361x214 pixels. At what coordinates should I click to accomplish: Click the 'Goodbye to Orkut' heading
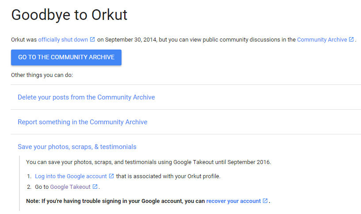pos(69,15)
